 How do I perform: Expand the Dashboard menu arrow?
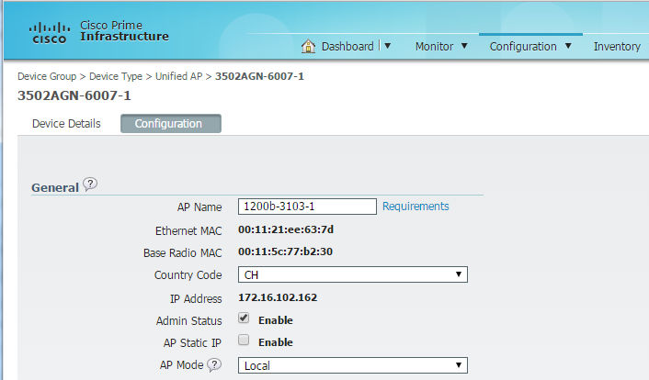387,46
